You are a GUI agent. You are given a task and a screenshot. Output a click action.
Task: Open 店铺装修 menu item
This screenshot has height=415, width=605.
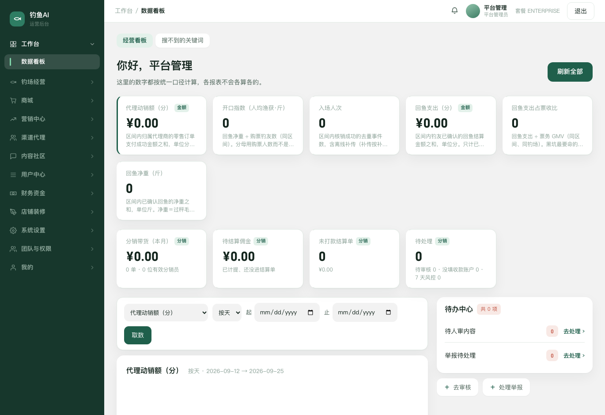click(x=52, y=212)
